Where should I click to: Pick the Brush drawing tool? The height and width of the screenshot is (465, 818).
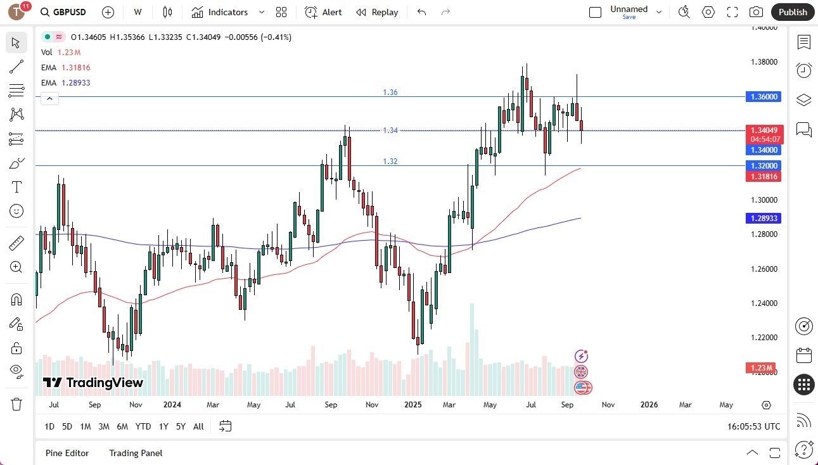(x=16, y=163)
